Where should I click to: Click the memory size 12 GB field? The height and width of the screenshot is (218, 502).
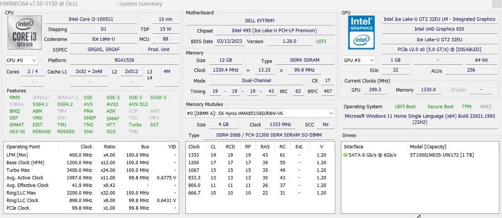226,60
